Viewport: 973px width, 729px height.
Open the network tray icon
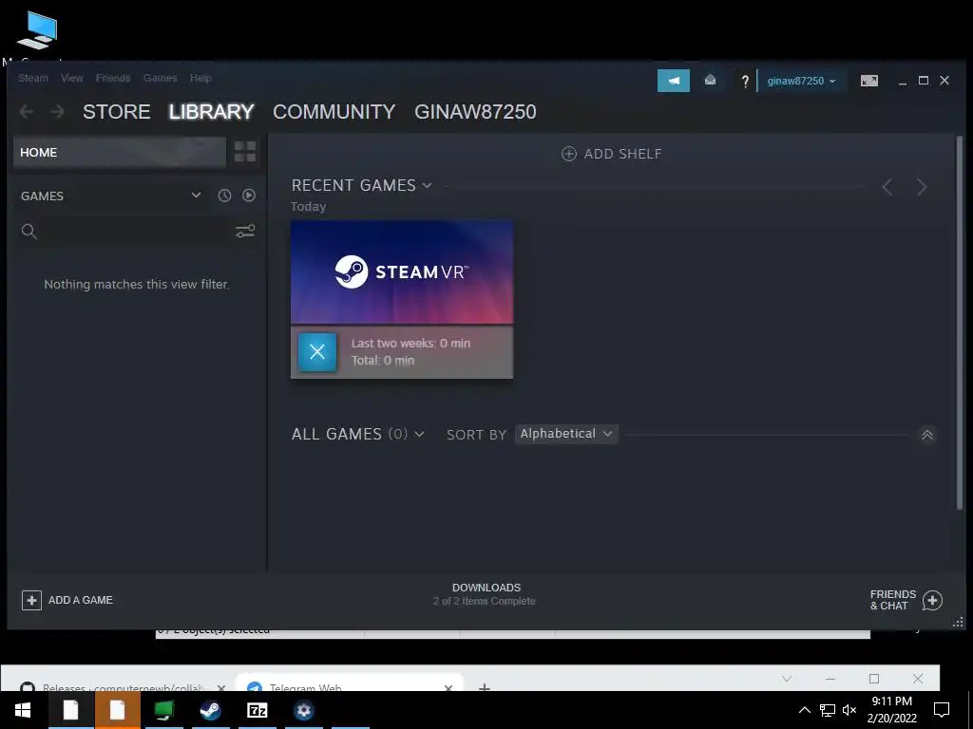pos(828,710)
